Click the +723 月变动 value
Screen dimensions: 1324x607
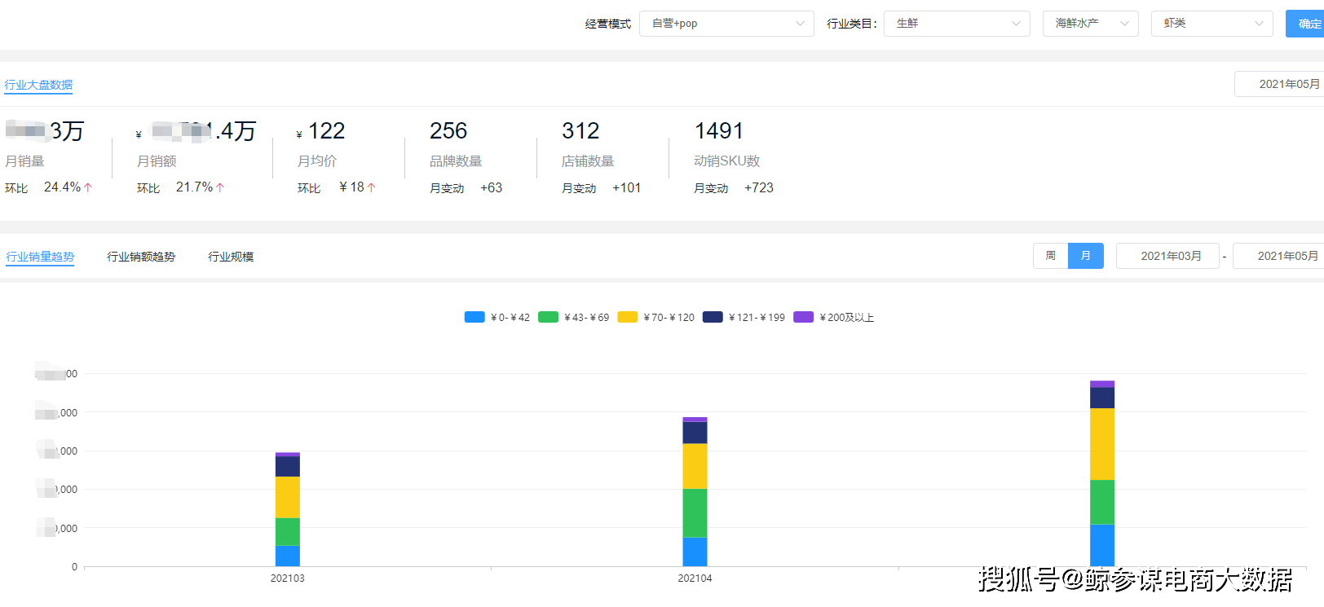[758, 188]
